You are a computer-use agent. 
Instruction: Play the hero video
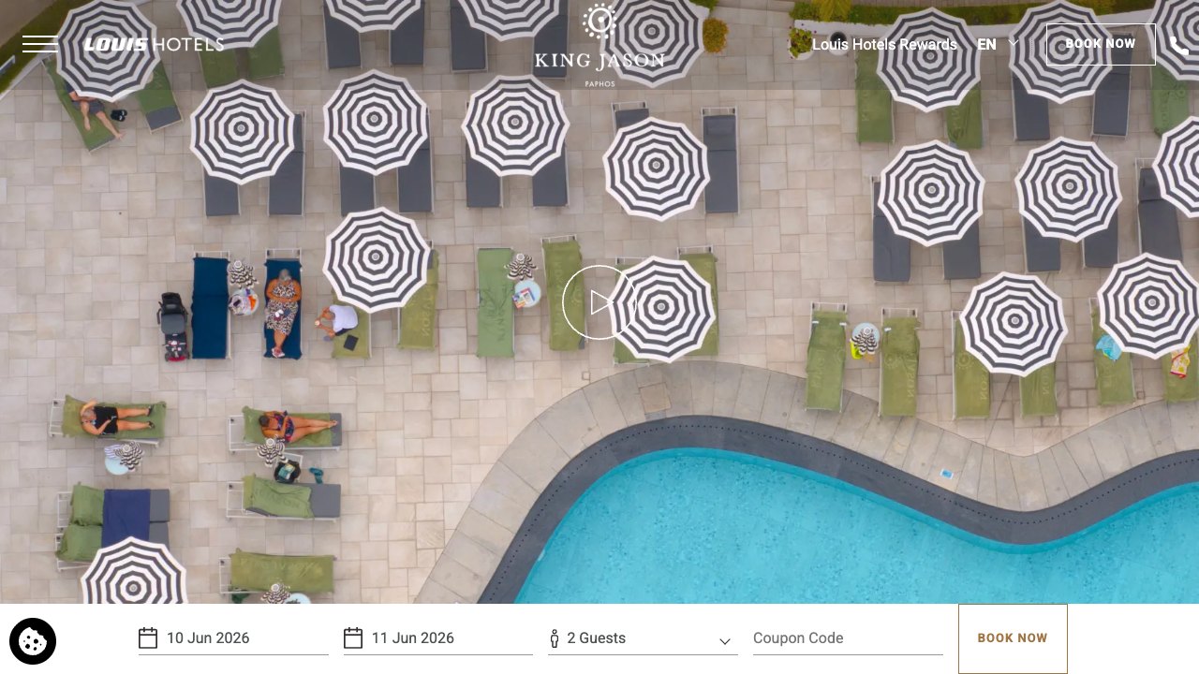click(x=599, y=302)
